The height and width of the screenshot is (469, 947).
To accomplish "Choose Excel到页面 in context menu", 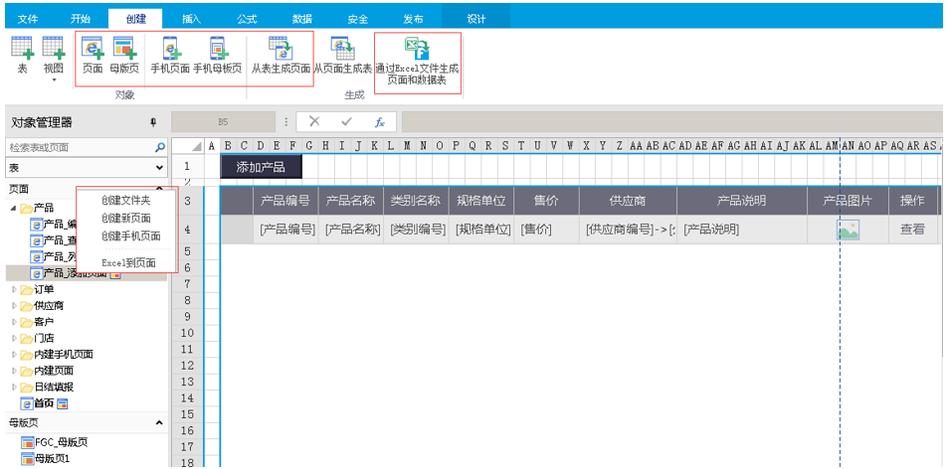I will (x=128, y=262).
